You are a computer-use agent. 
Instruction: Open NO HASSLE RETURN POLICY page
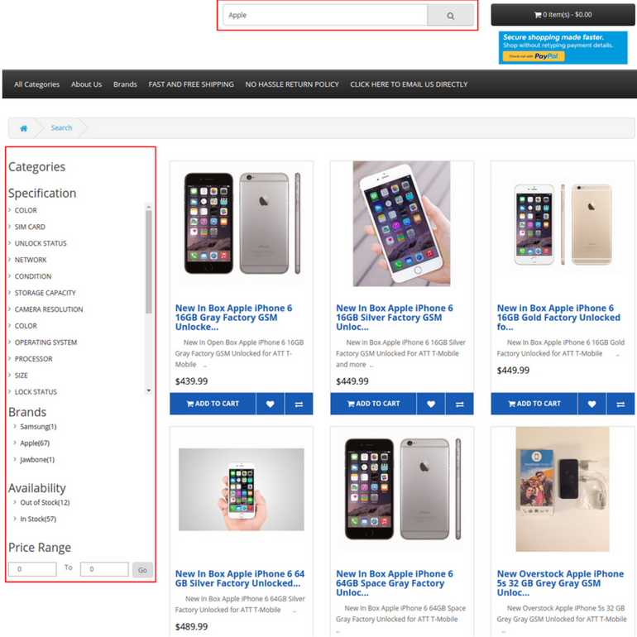[292, 84]
